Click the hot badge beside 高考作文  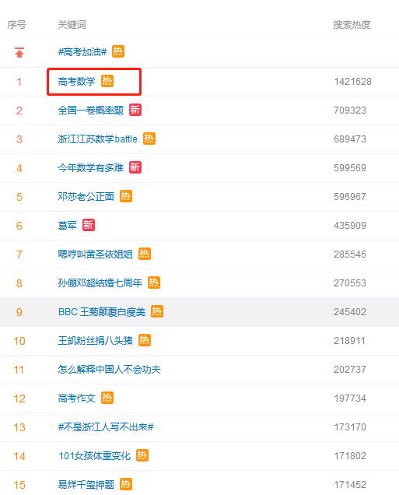click(x=107, y=398)
